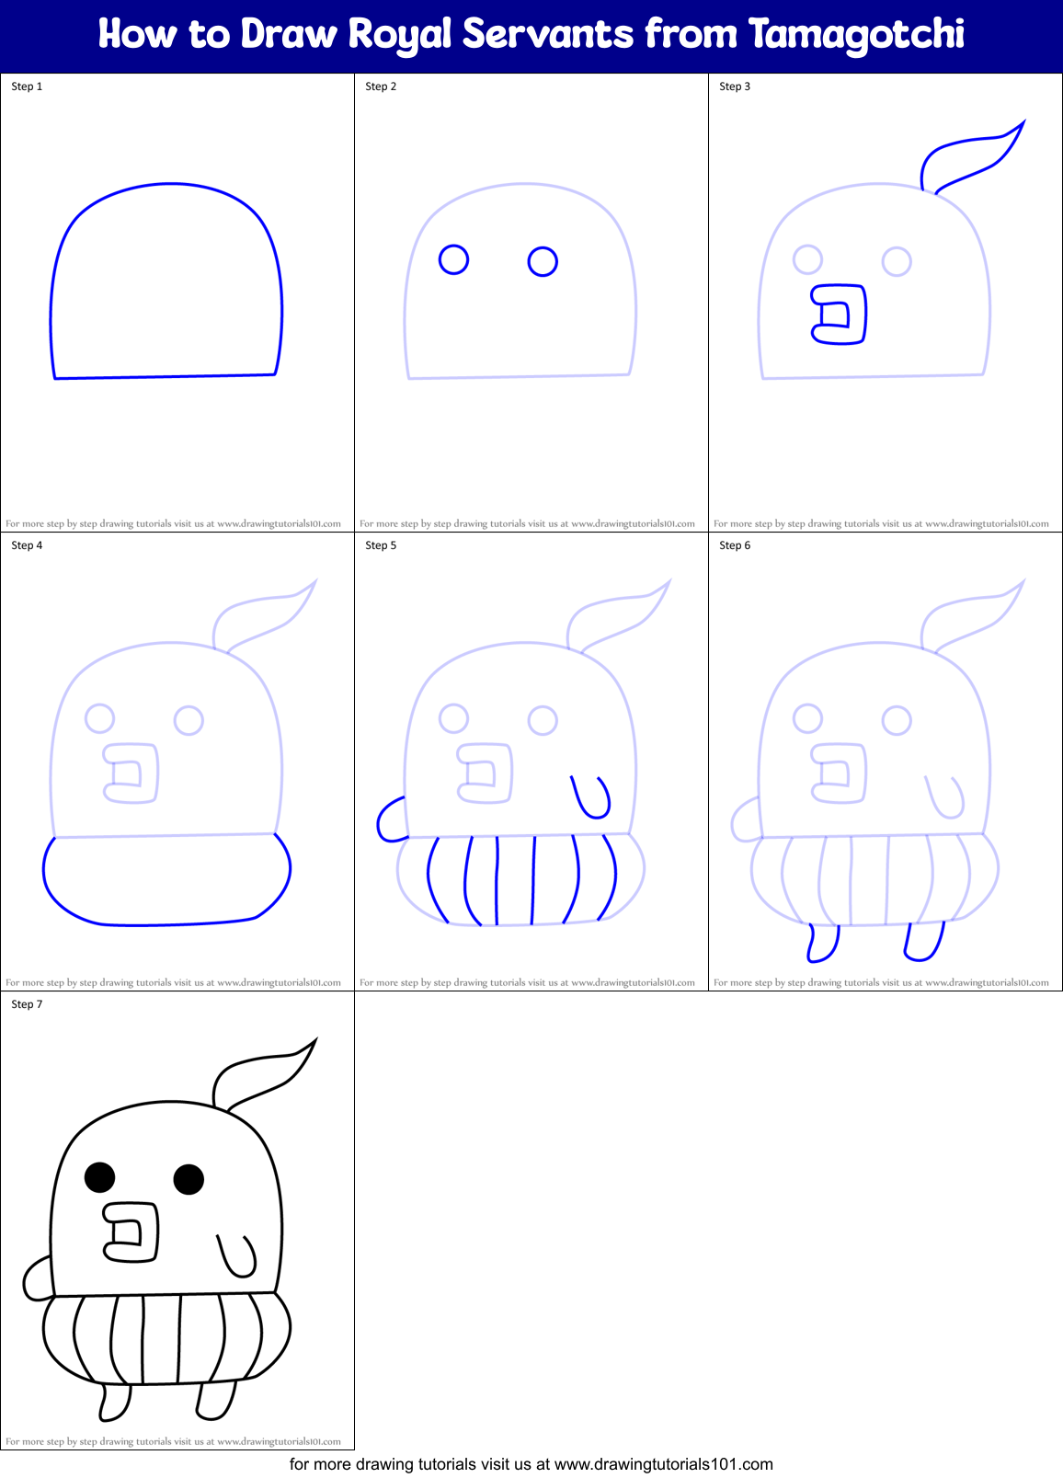
Task: Click the footer text at page bottom mentioning www.drawingtutorials101.com
Action: pos(531,1464)
